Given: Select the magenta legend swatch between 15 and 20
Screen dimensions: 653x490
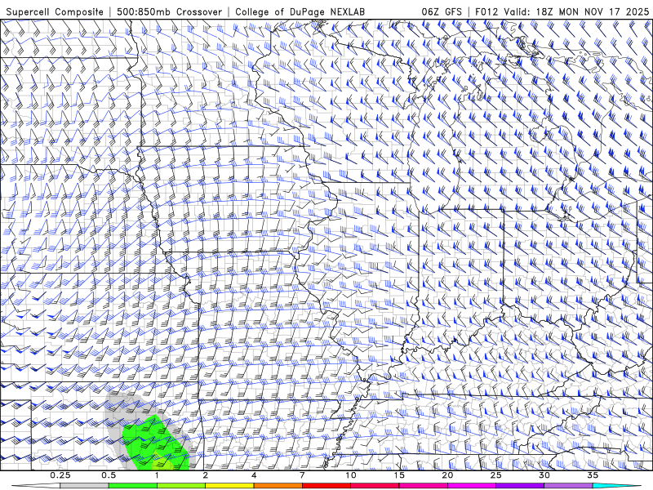Looking at the screenshot, I should (423, 486).
